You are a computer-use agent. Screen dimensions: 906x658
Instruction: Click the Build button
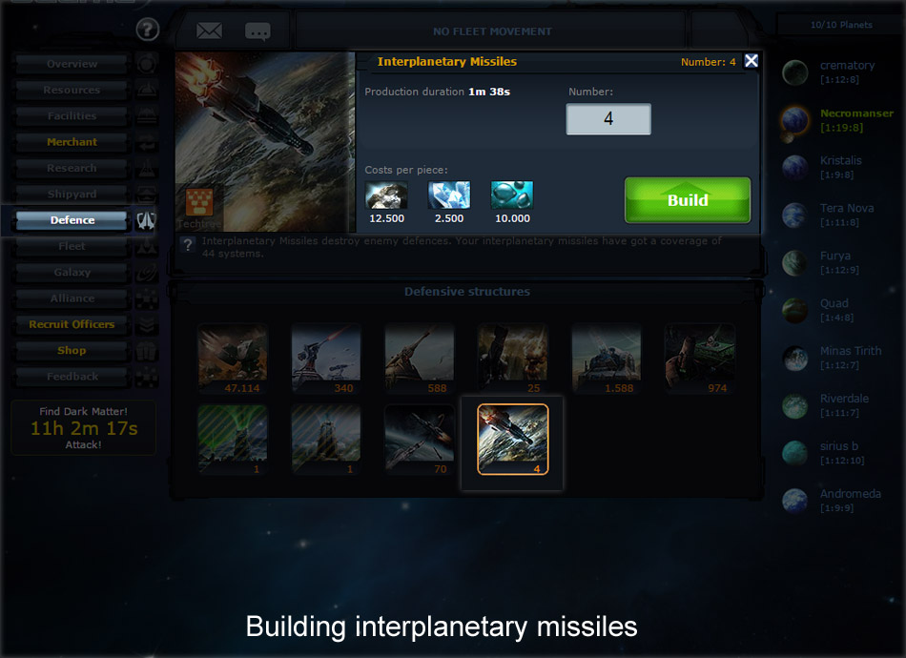[688, 200]
